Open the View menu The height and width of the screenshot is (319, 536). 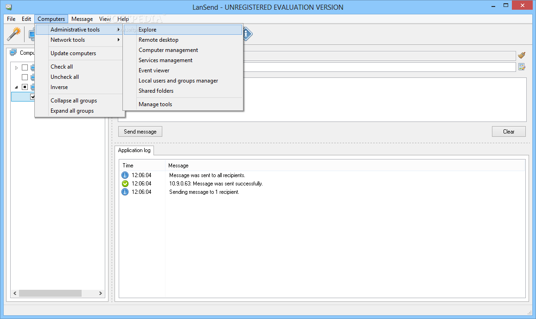click(x=105, y=19)
